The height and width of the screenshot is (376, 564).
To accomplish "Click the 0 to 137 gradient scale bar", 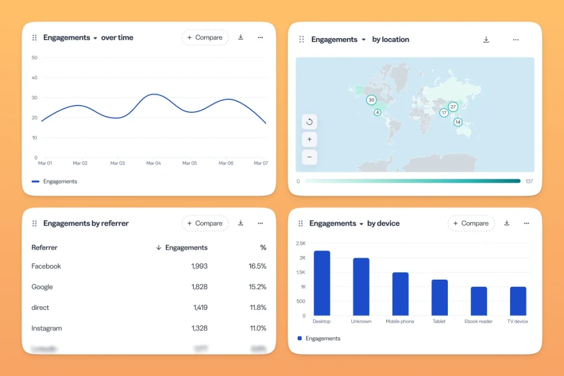I will (x=413, y=181).
